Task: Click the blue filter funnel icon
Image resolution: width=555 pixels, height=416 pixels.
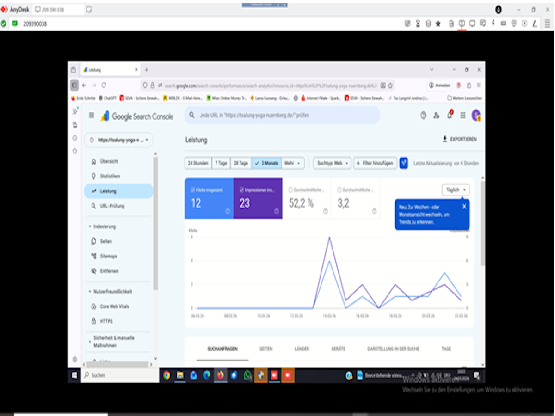Action: [x=403, y=163]
